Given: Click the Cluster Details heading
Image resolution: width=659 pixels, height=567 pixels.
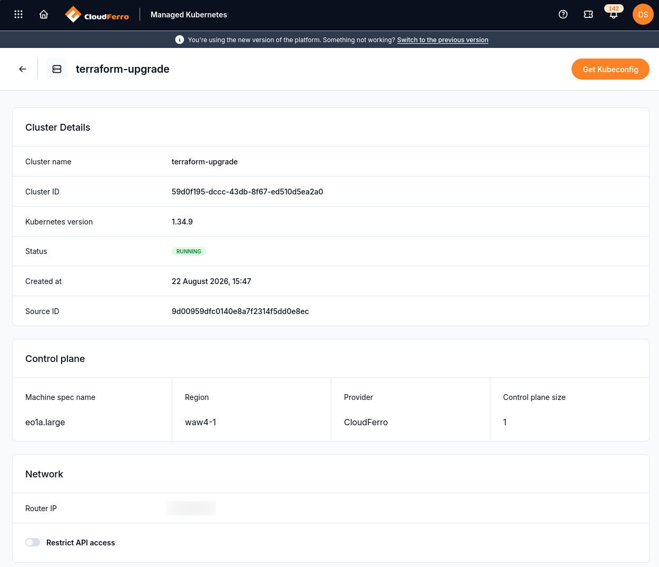Looking at the screenshot, I should click(58, 128).
